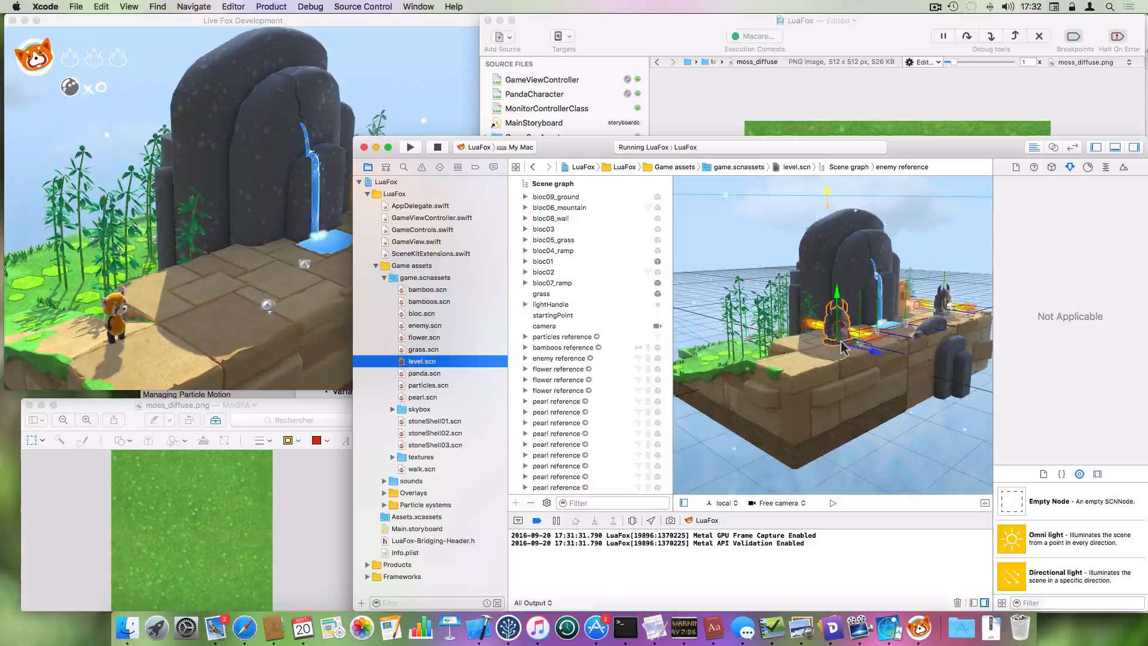1148x646 pixels.
Task: Open the quick help inspector
Action: [1034, 167]
